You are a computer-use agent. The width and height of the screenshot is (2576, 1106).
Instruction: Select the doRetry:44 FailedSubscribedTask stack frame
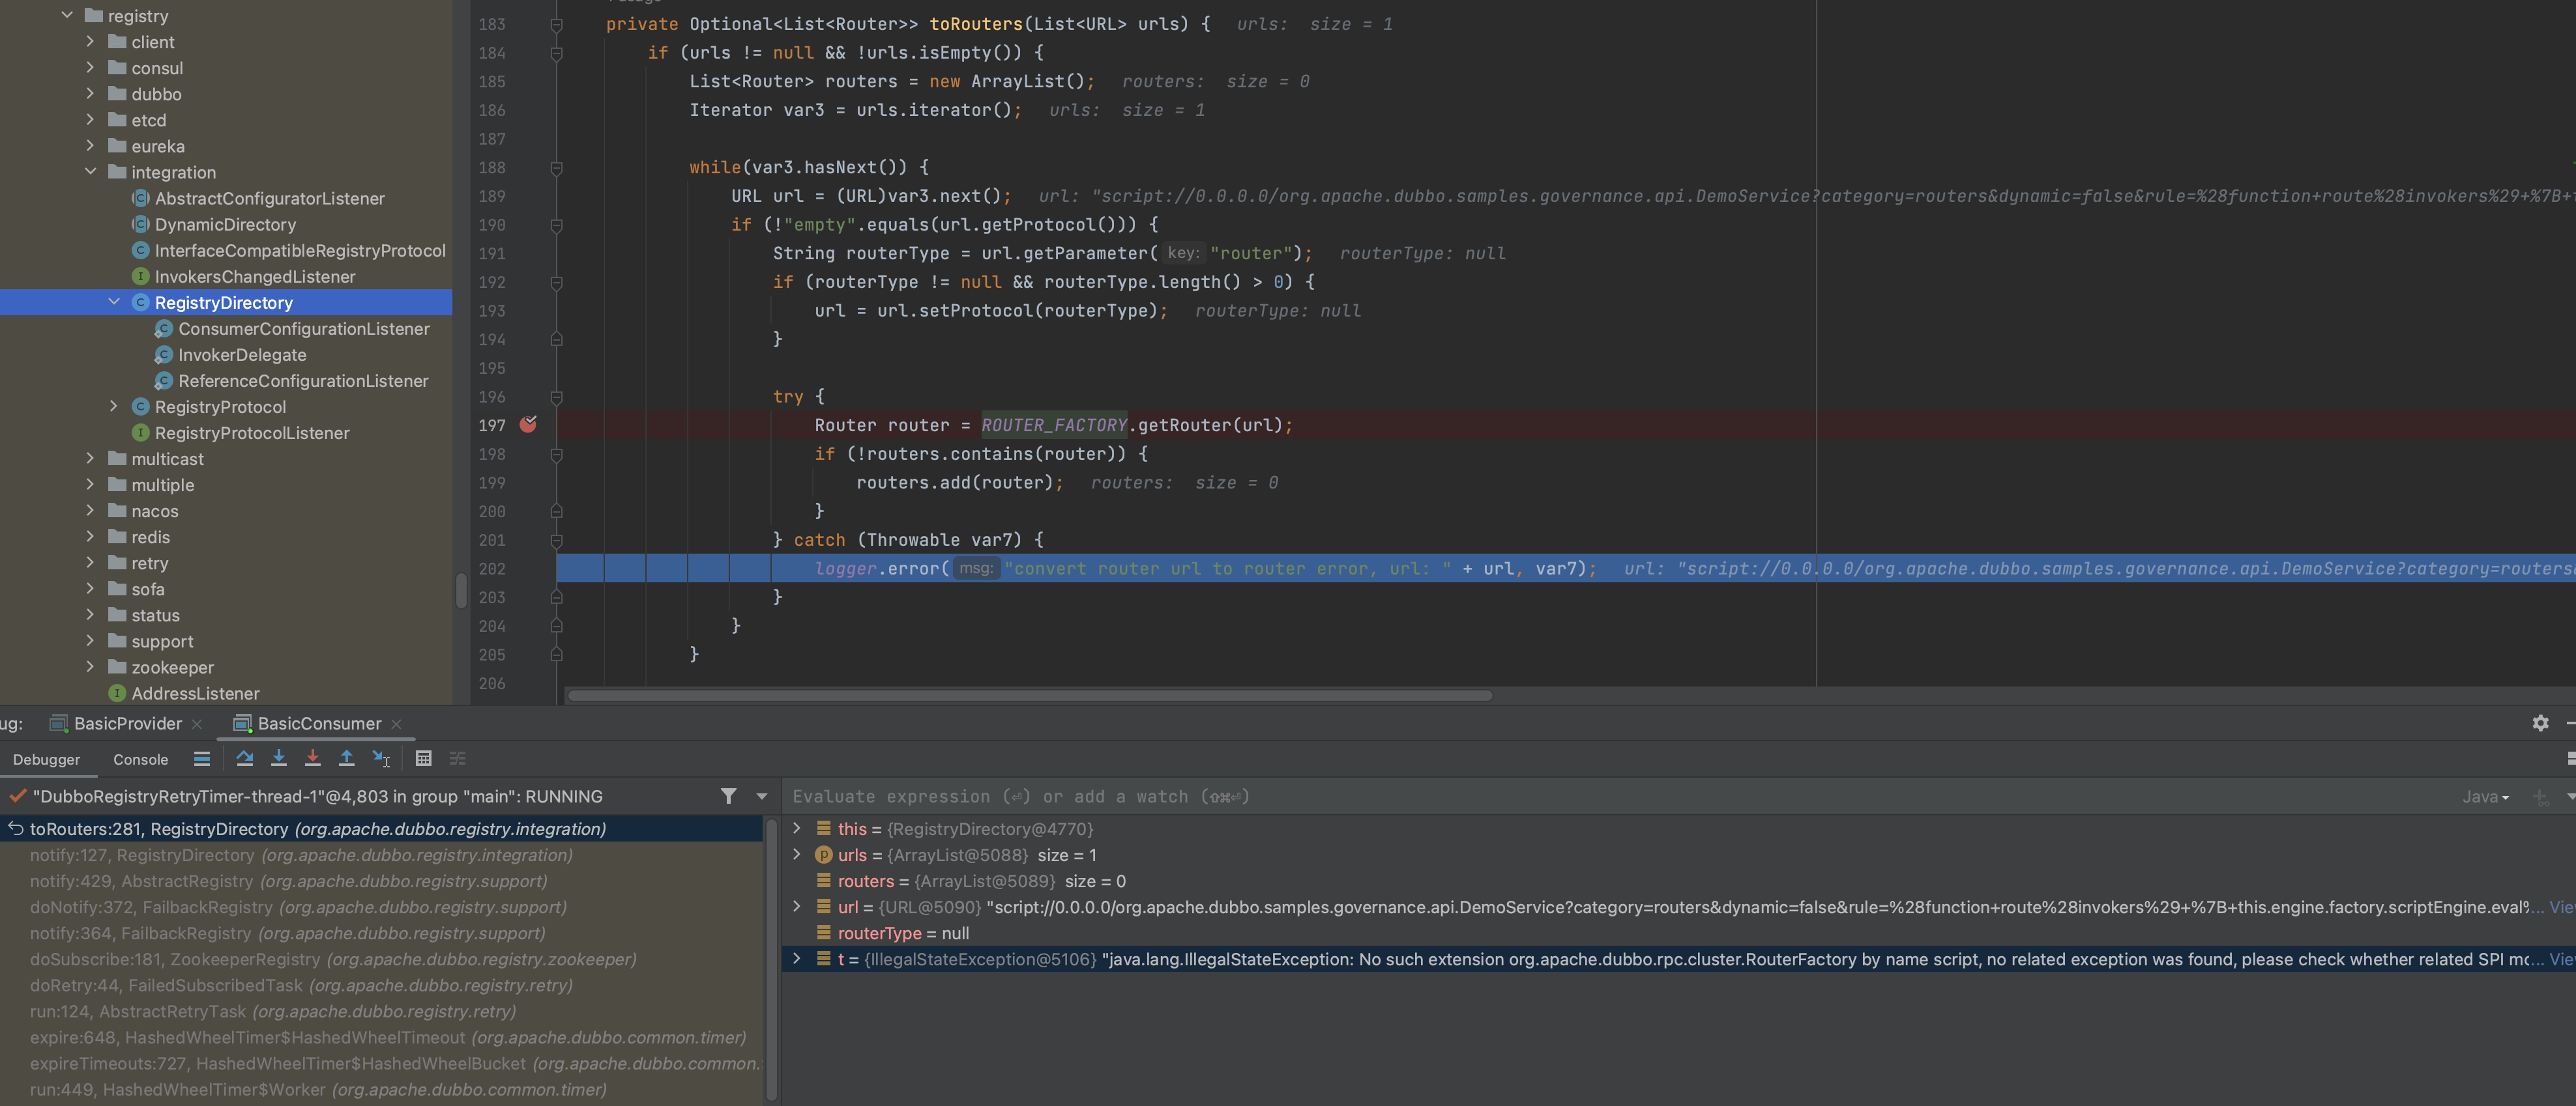381,984
